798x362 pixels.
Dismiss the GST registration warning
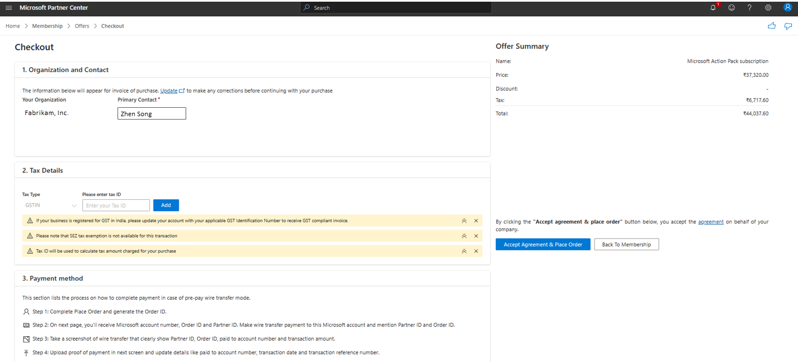pos(476,221)
